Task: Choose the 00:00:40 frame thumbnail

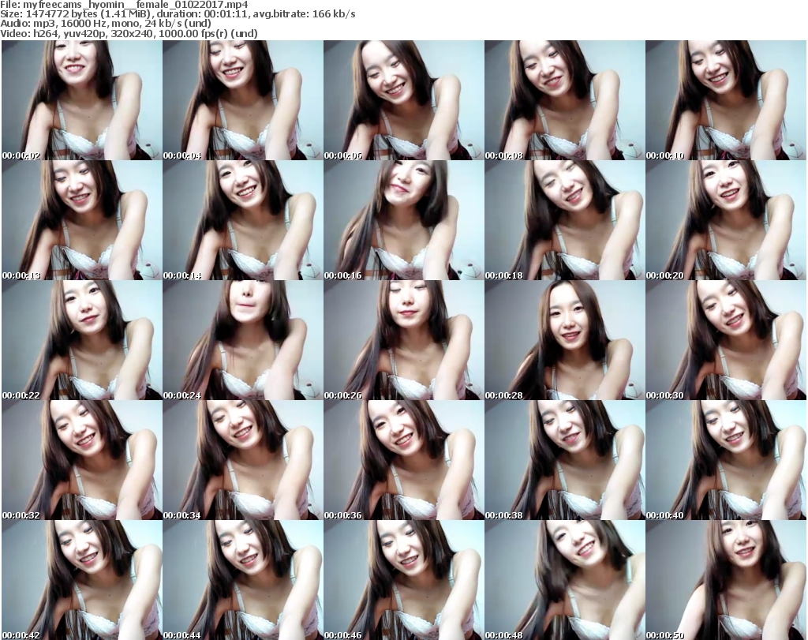Action: coord(726,460)
